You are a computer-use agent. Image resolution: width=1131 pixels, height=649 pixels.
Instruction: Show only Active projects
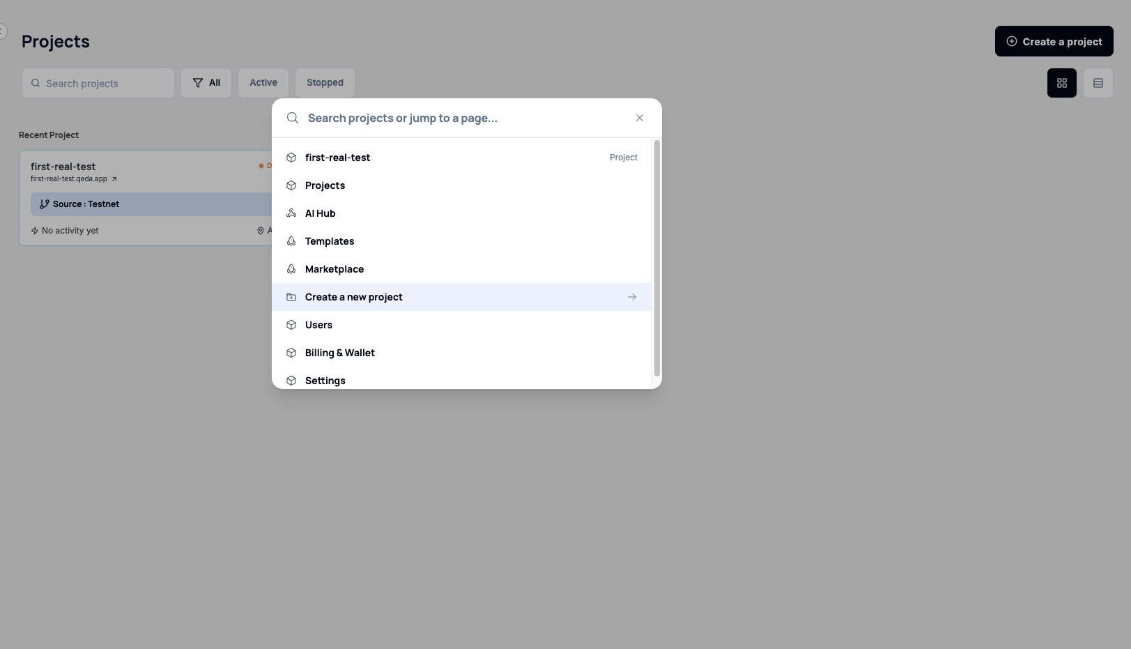point(263,83)
